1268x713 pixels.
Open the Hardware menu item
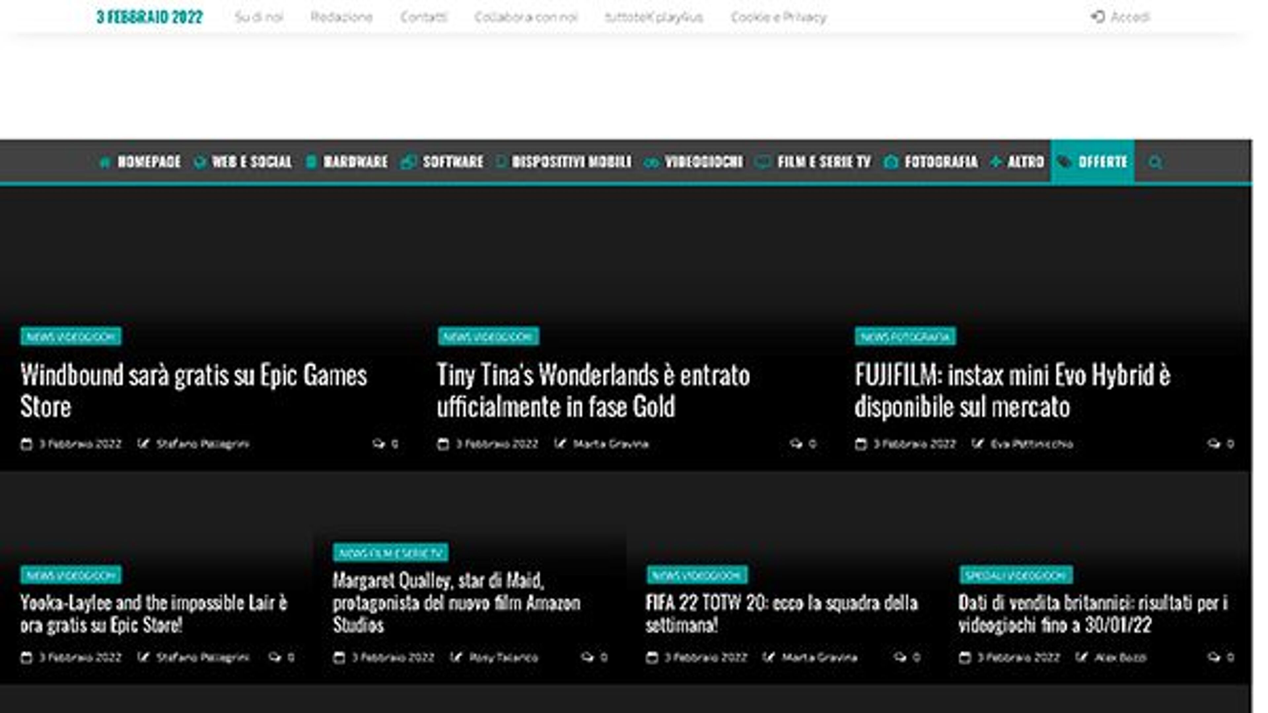pyautogui.click(x=355, y=162)
